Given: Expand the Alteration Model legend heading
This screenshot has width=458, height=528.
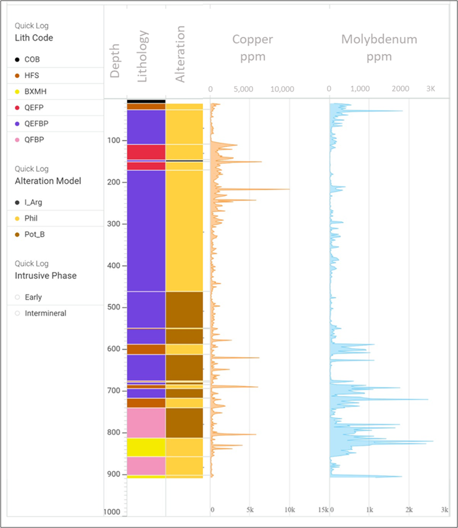Looking at the screenshot, I should tap(47, 181).
